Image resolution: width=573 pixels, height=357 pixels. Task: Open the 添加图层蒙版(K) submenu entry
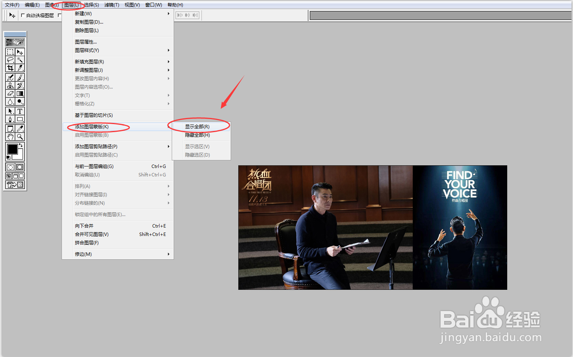[x=118, y=127]
